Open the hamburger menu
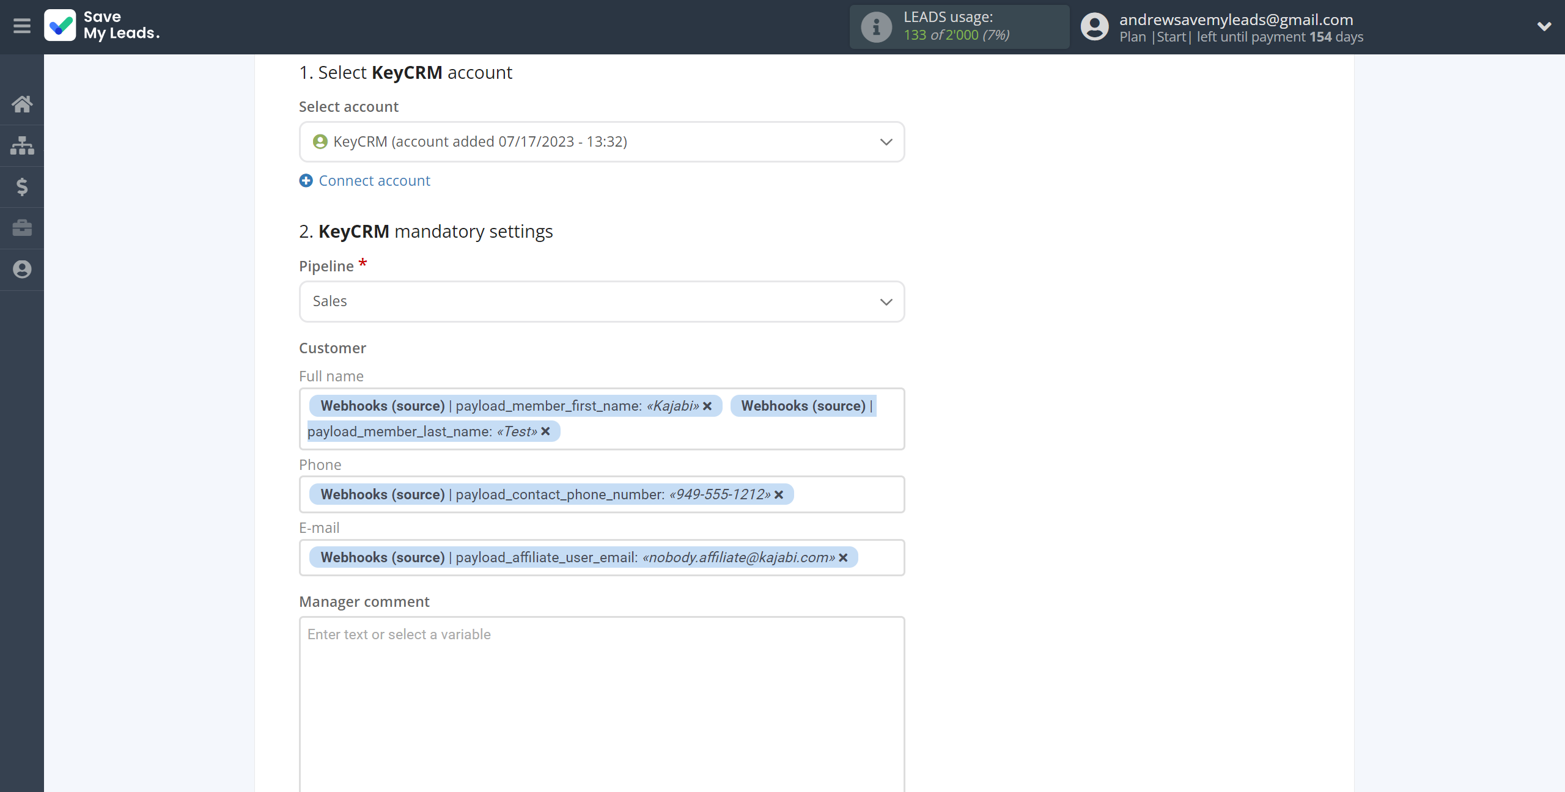Screen dimensions: 1565x792 pyautogui.click(x=22, y=26)
